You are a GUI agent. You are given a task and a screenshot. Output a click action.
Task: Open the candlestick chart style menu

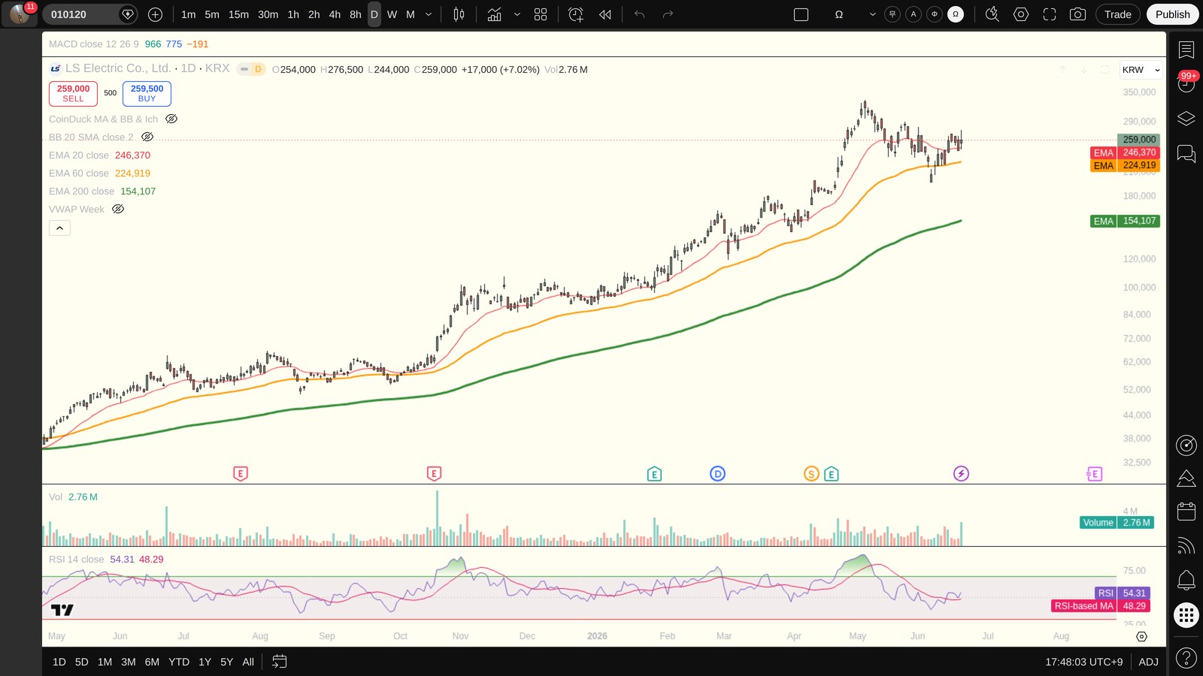pyautogui.click(x=459, y=14)
